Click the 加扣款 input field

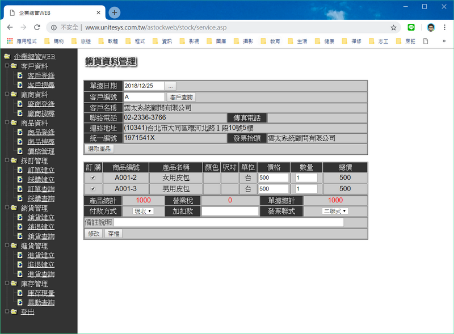pyautogui.click(x=230, y=211)
